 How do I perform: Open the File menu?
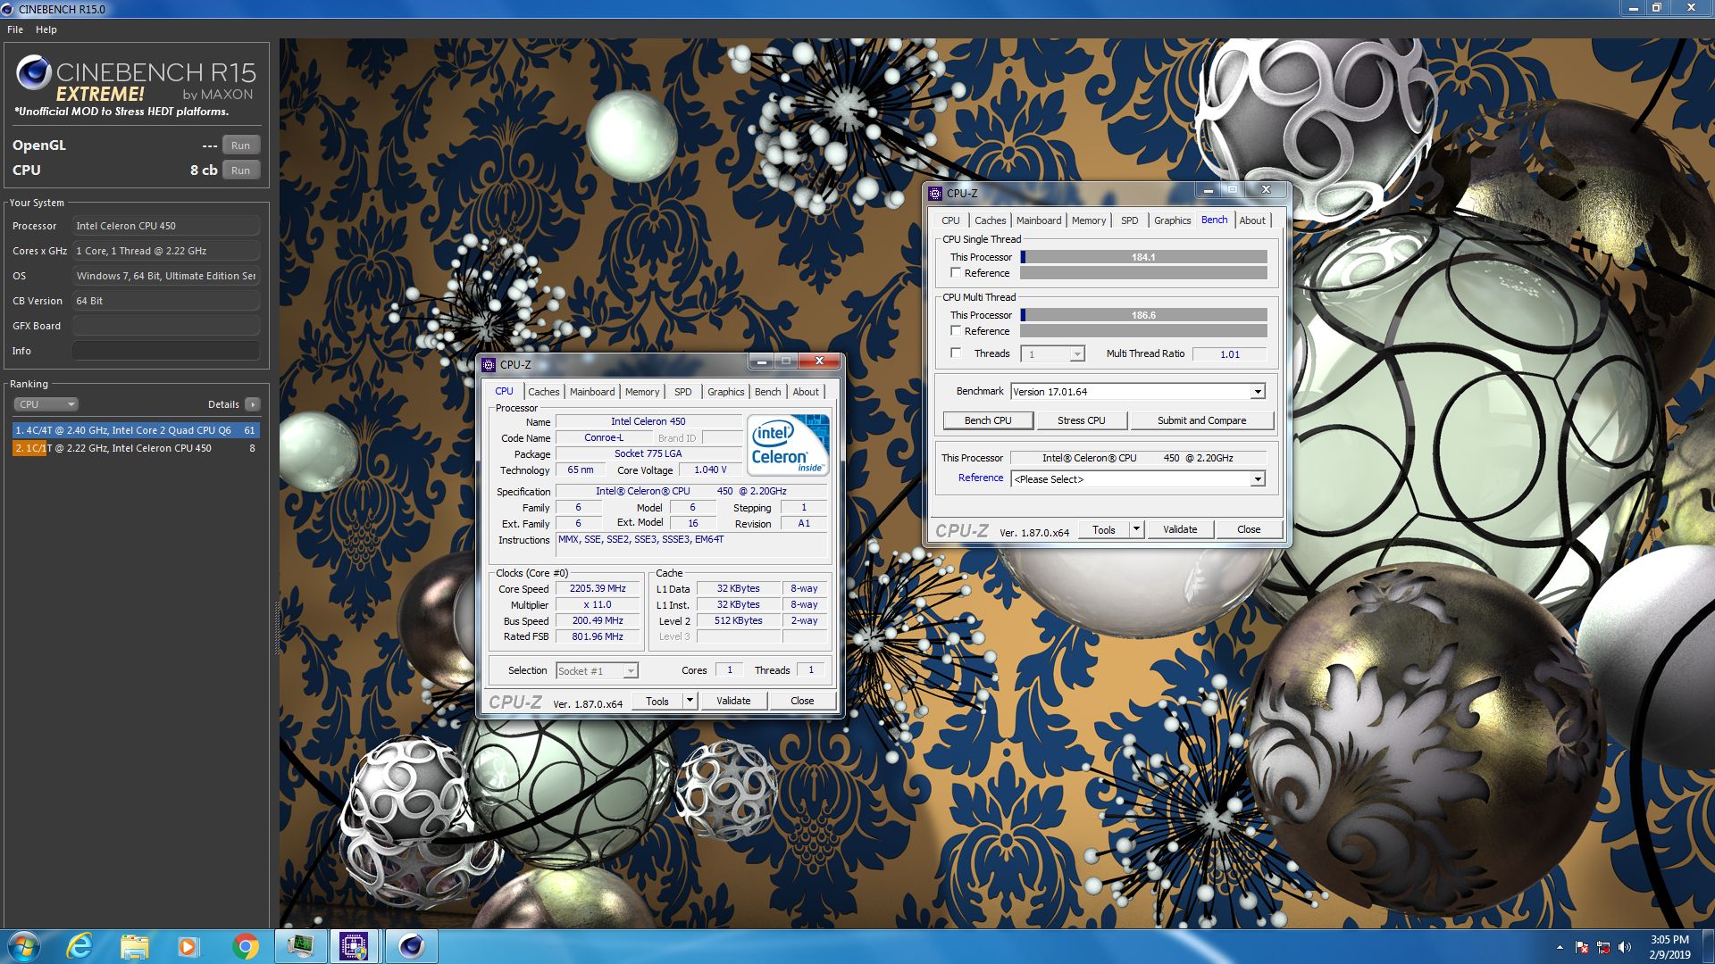(x=15, y=29)
